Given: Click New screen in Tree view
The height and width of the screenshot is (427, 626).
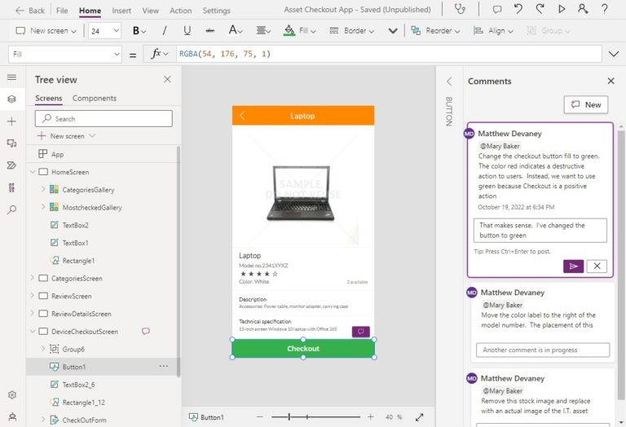Looking at the screenshot, I should coord(66,136).
